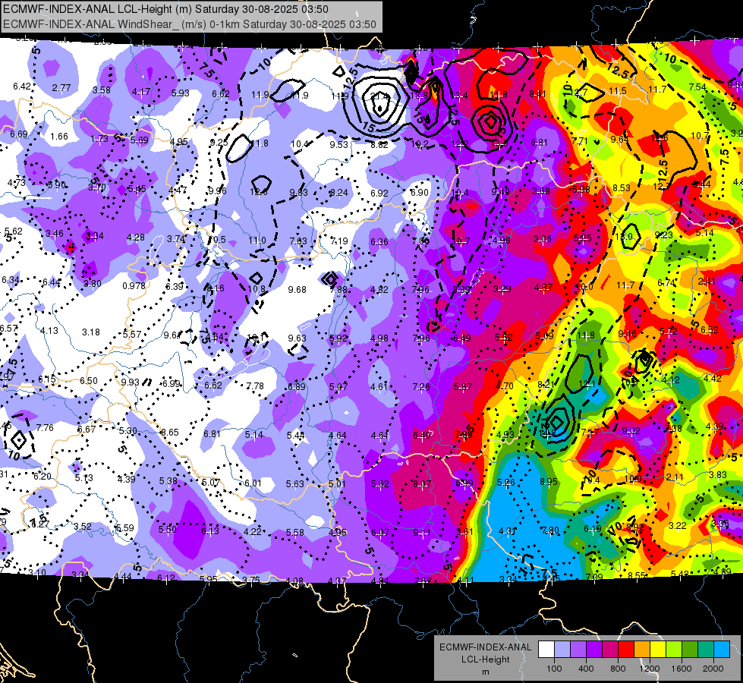This screenshot has height=683, width=743.
Task: Click the wind shear value '6.13'
Action: click(210, 531)
